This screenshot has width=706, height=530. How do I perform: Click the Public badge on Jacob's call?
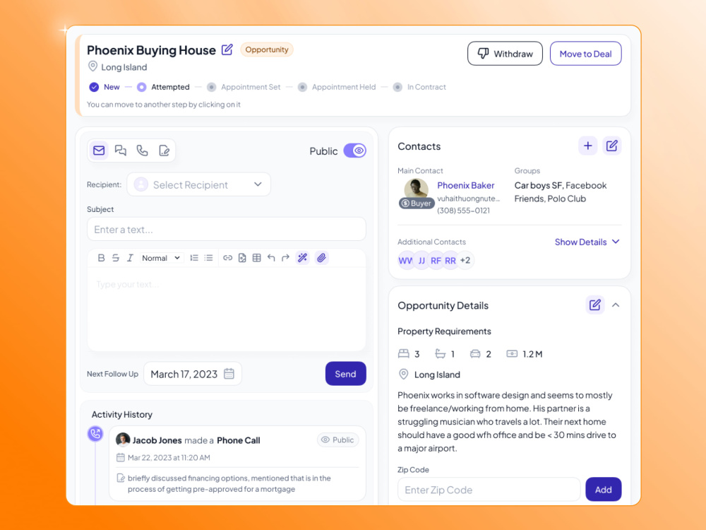coord(337,440)
